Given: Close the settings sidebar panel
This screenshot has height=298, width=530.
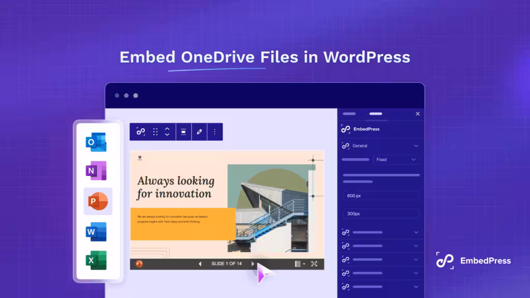Looking at the screenshot, I should click(x=418, y=114).
